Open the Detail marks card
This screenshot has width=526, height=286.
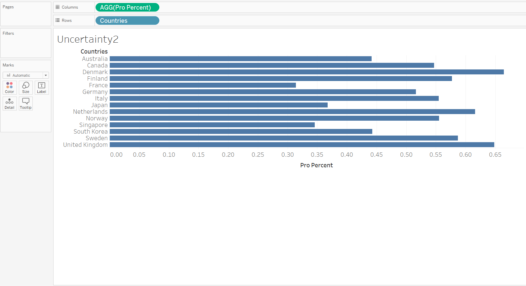[x=10, y=103]
